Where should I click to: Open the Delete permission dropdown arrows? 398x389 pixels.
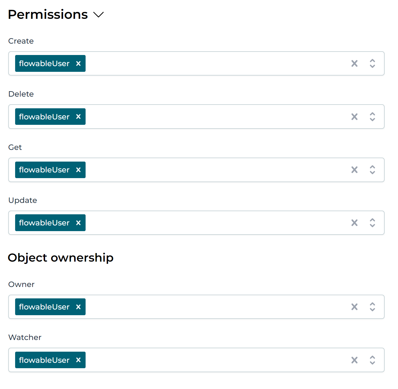(372, 117)
